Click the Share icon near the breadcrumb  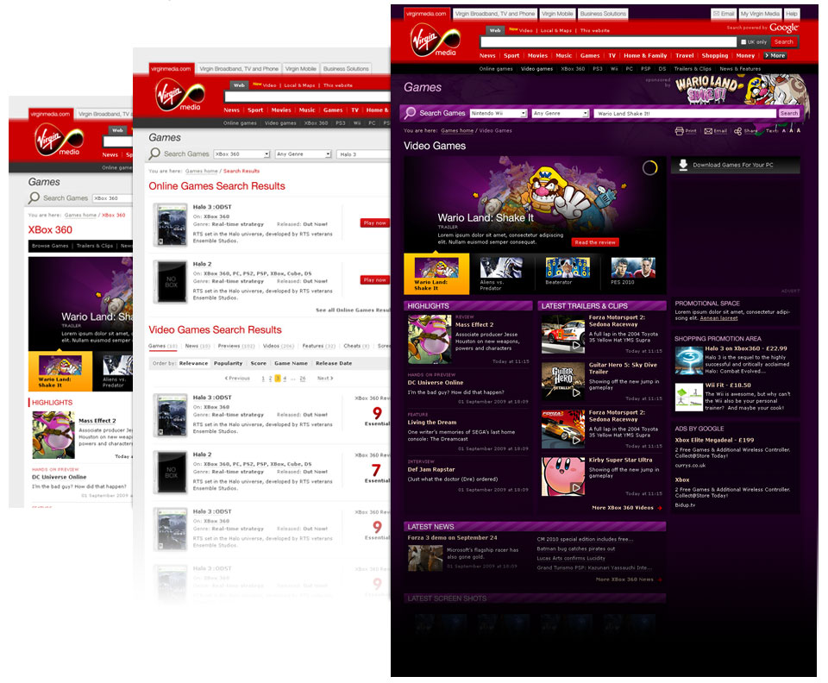coord(739,131)
